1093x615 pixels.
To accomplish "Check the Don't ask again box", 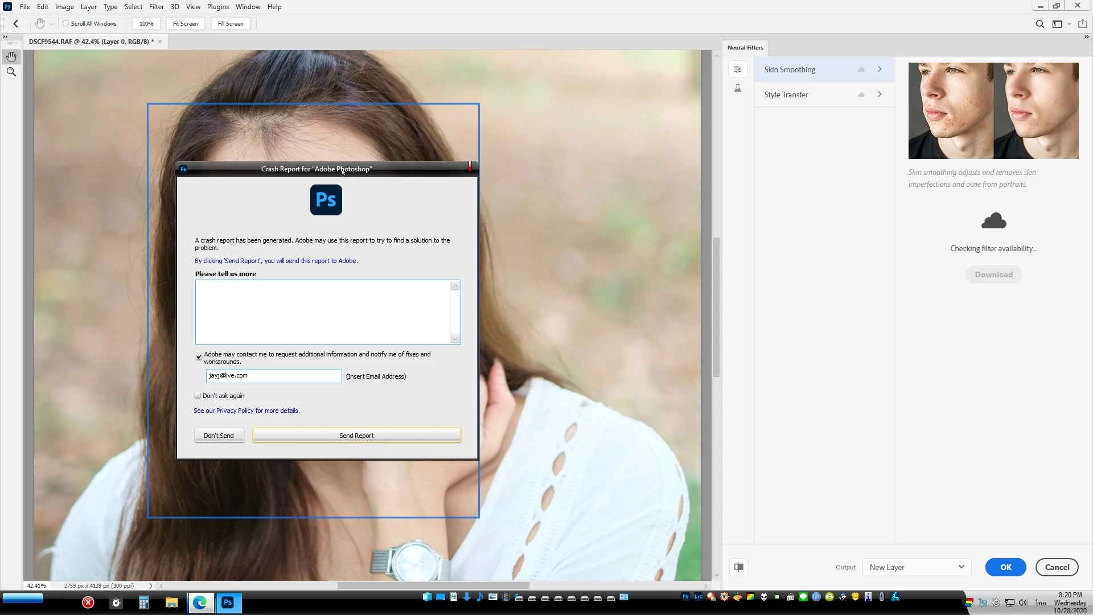I will tap(198, 395).
